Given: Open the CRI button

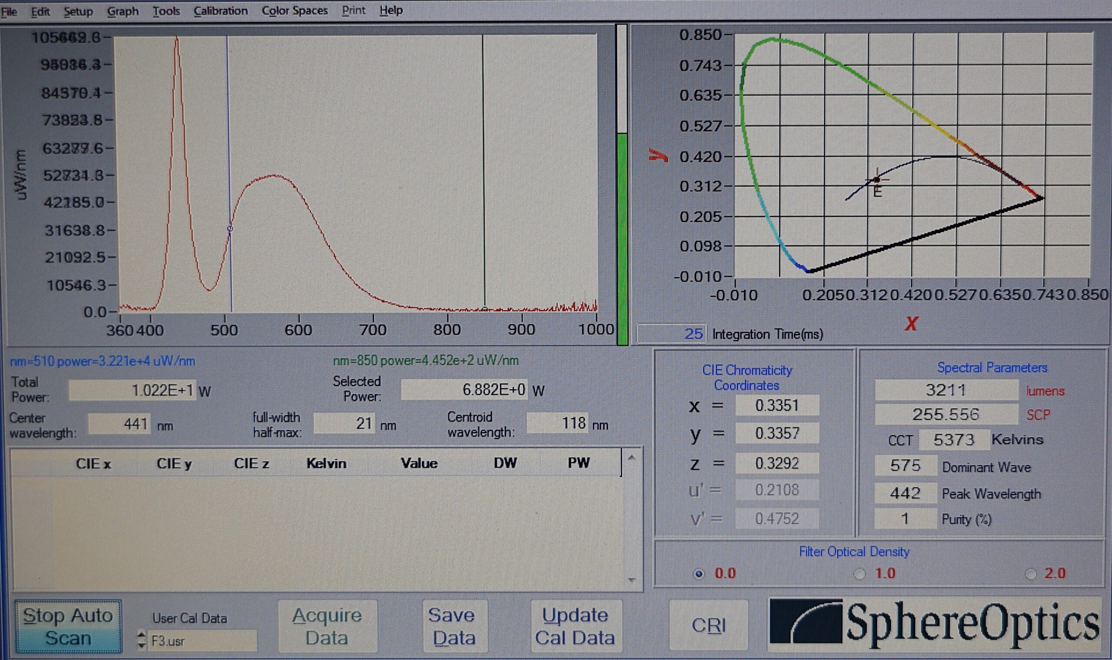Looking at the screenshot, I should (x=709, y=625).
